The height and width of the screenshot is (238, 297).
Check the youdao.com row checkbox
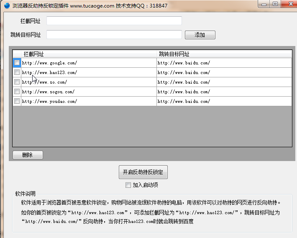coord(17,101)
